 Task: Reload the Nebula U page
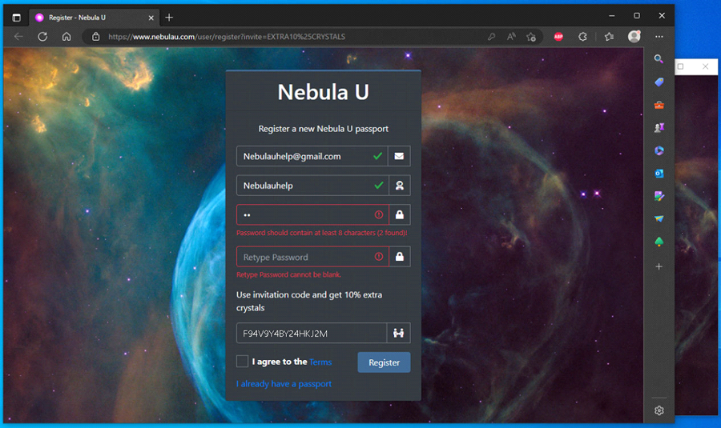click(42, 37)
